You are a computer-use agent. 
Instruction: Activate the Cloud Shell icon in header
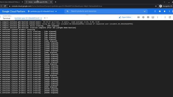[155, 11]
